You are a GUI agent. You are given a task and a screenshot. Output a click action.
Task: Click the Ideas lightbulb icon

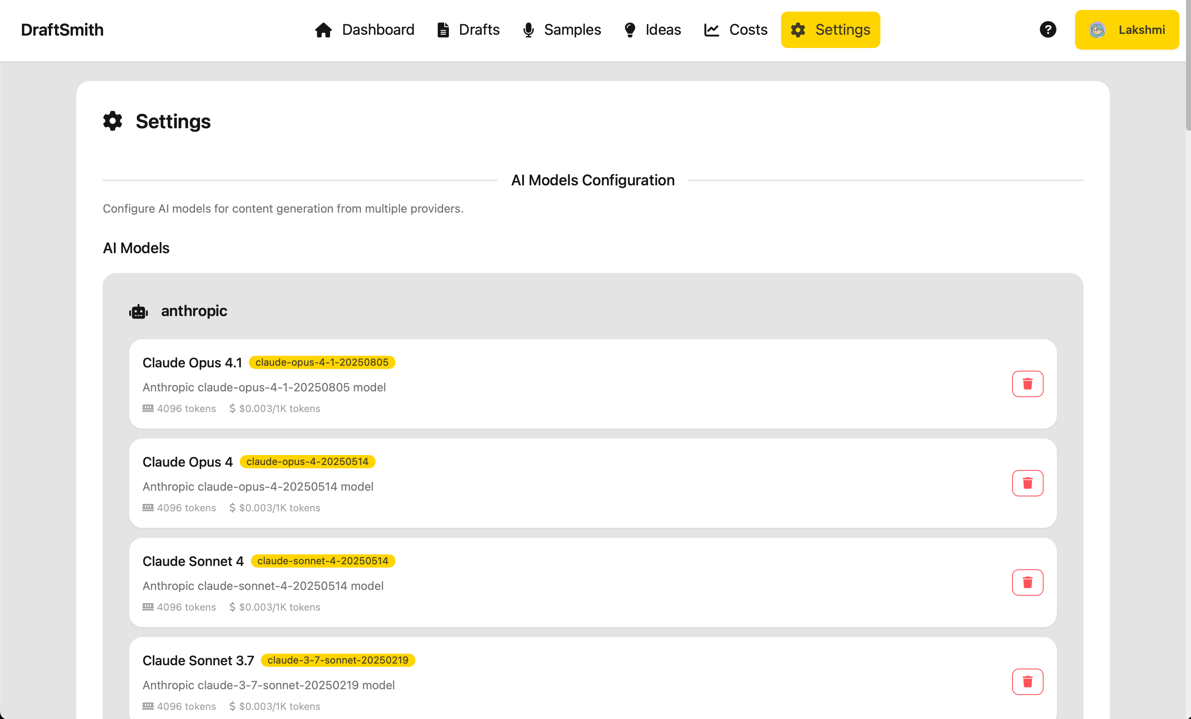pos(630,30)
